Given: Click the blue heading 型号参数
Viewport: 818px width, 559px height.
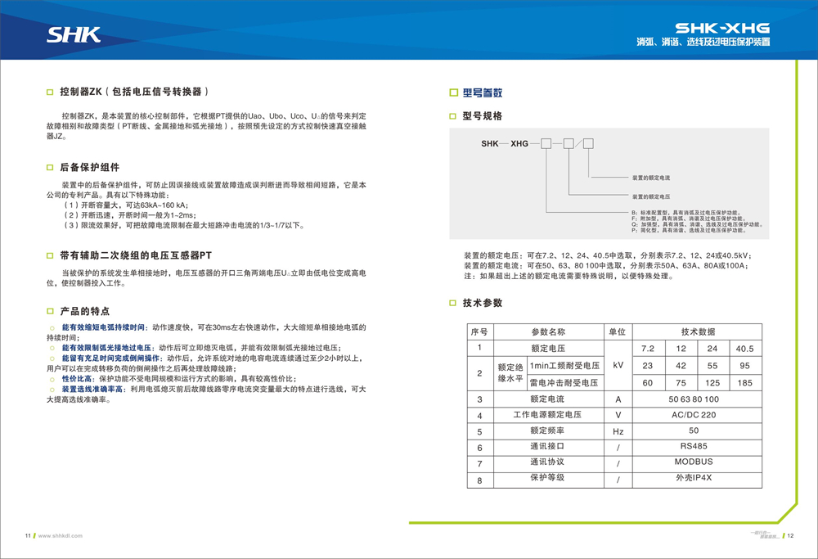Looking at the screenshot, I should (x=483, y=93).
